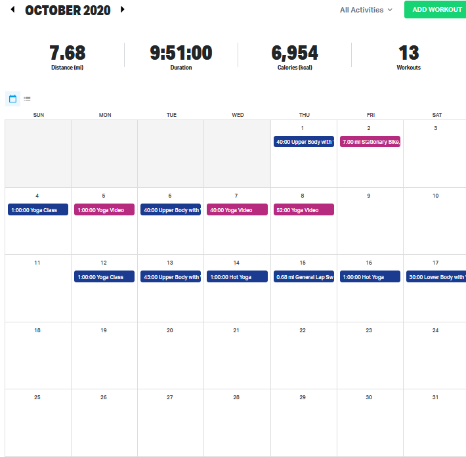466x457 pixels.
Task: Open the Yoga Class workout on October 4
Action: [38, 209]
